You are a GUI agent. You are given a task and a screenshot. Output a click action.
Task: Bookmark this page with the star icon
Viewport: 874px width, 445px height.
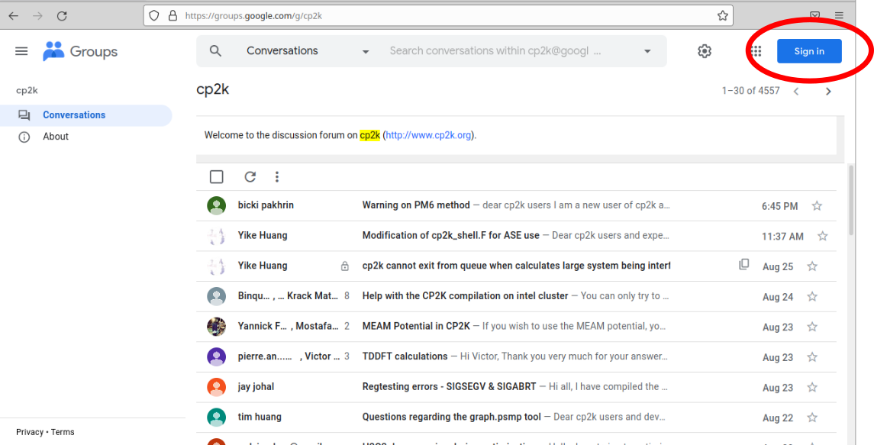coord(722,15)
